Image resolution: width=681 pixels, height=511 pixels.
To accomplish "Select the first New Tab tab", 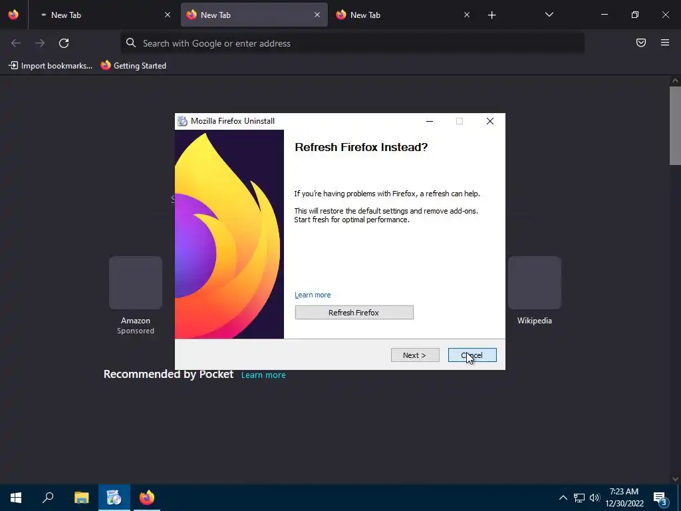I will click(103, 15).
